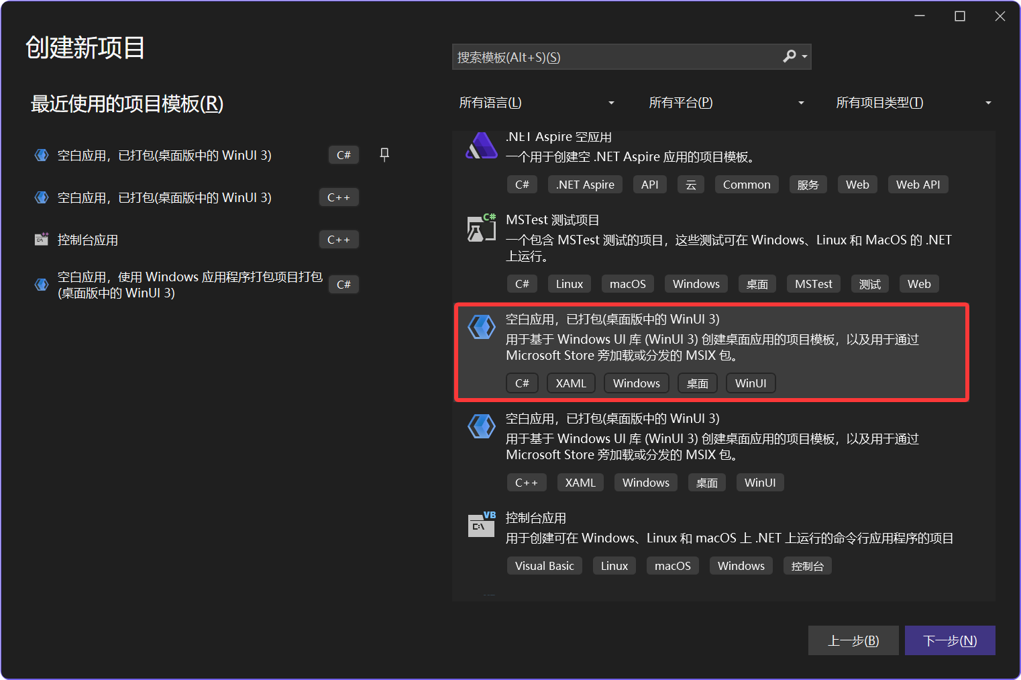
Task: Click the C++ WinUI 3 template icon in list
Action: coord(481,426)
